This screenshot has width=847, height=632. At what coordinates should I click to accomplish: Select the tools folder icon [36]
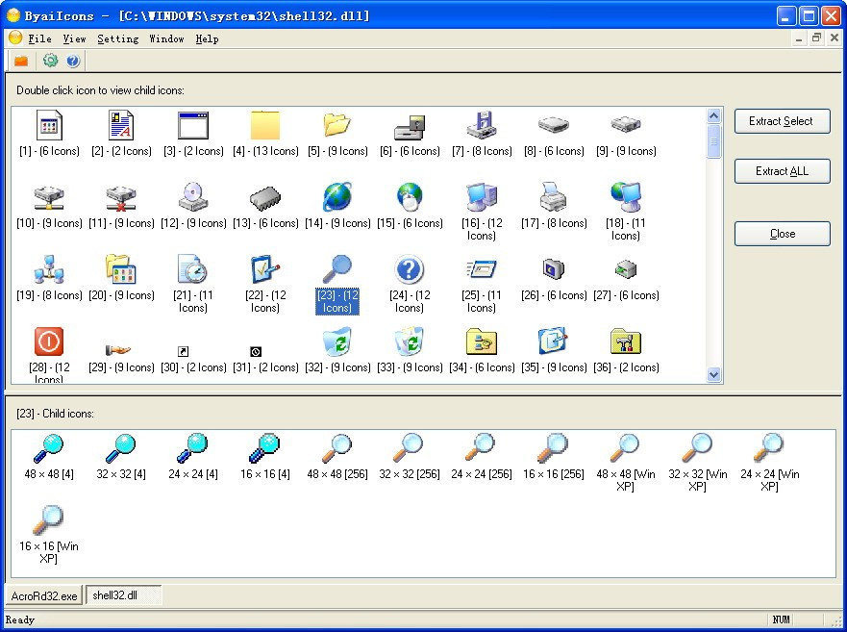click(x=626, y=341)
